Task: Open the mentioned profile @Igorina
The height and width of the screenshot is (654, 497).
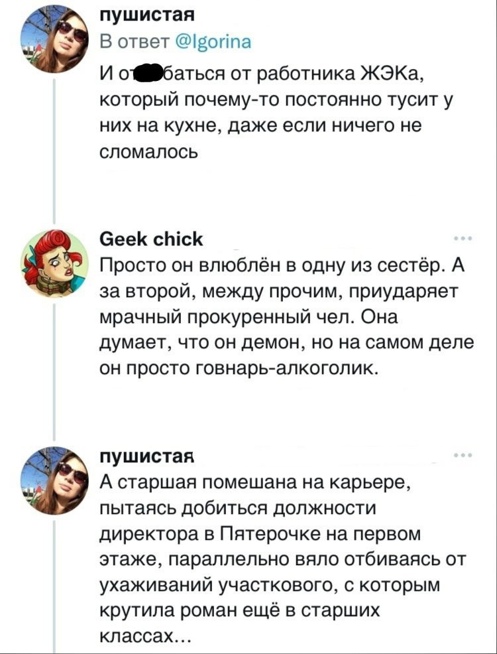Action: tap(212, 43)
